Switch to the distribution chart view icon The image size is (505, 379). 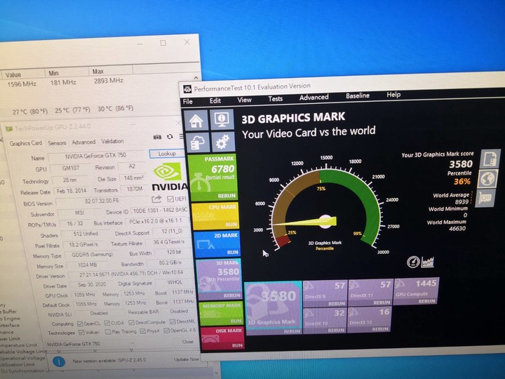coord(428,262)
